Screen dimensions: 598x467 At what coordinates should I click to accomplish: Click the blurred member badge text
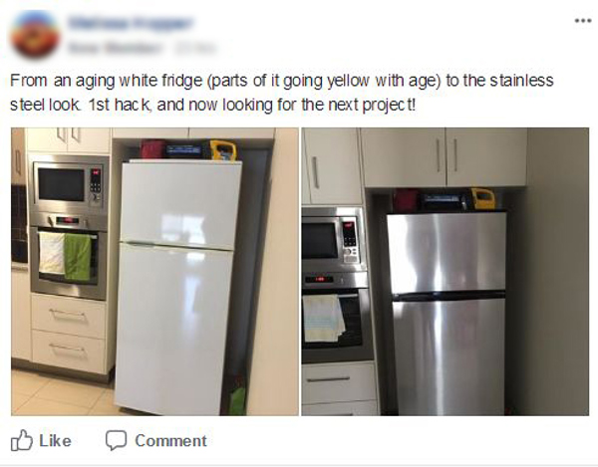point(115,48)
